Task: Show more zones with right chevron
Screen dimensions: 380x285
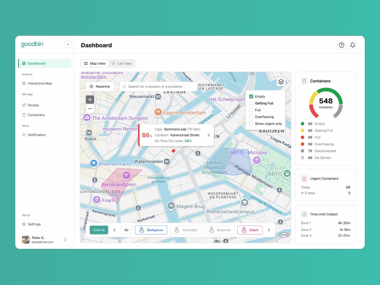Action: point(269,230)
